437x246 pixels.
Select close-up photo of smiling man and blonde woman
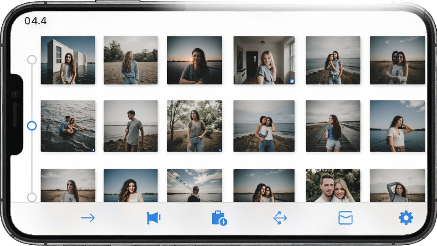(333, 185)
